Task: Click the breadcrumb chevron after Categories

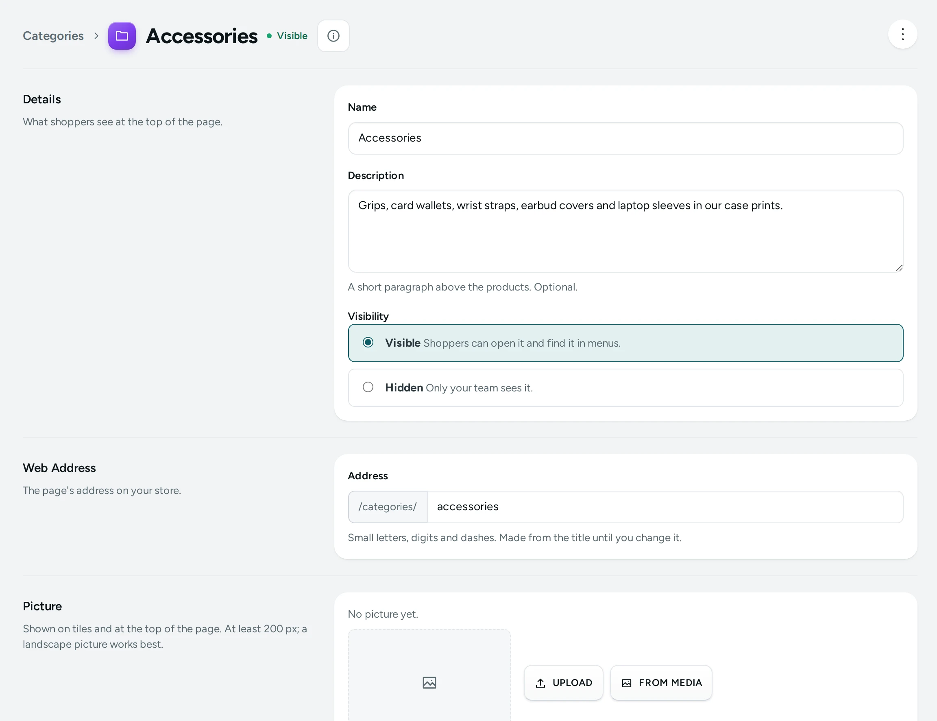Action: point(96,36)
